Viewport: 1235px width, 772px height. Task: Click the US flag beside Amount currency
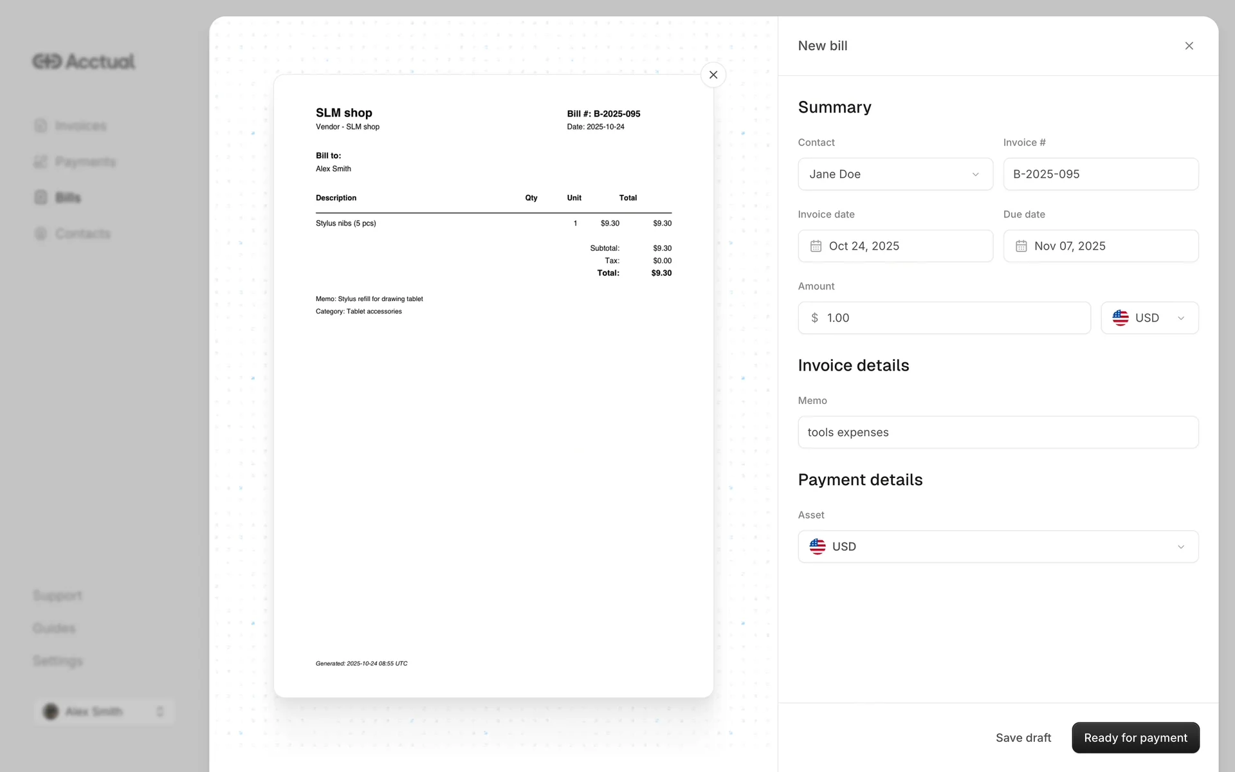click(1120, 318)
